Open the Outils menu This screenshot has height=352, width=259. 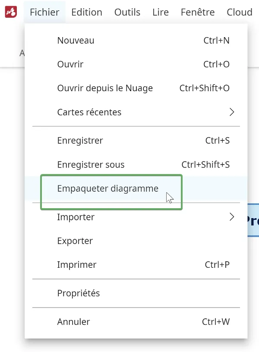[x=127, y=12]
